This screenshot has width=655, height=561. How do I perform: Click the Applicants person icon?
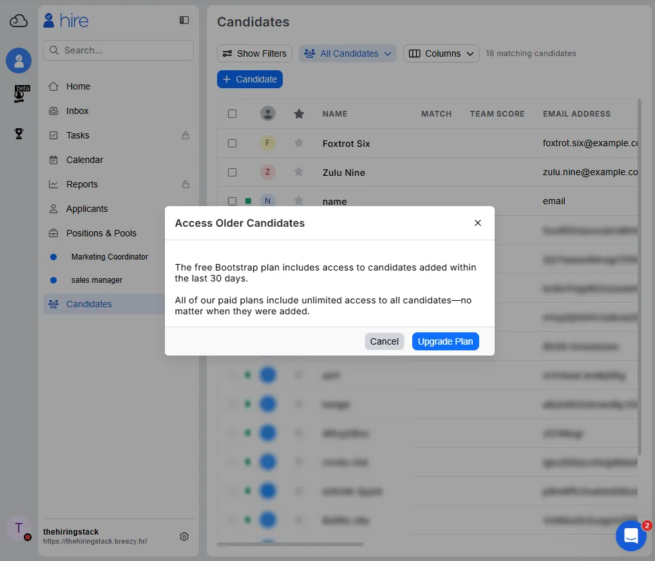[x=53, y=209]
